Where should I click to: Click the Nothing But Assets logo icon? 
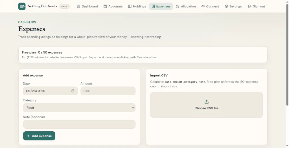click(22, 6)
